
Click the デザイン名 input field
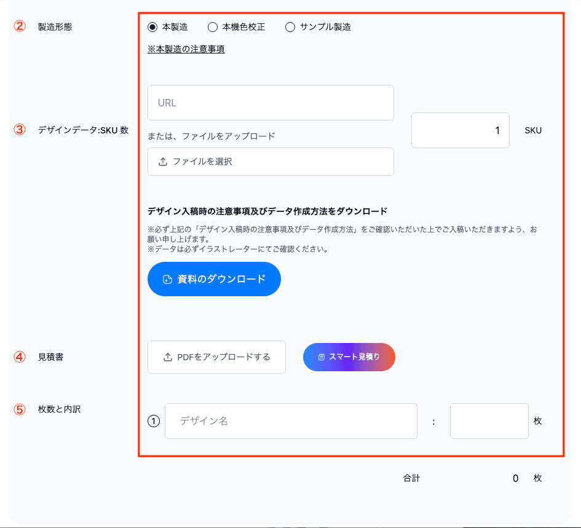coord(291,421)
